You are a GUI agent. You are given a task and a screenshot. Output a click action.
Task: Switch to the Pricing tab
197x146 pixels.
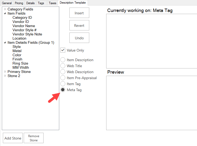tap(19, 3)
